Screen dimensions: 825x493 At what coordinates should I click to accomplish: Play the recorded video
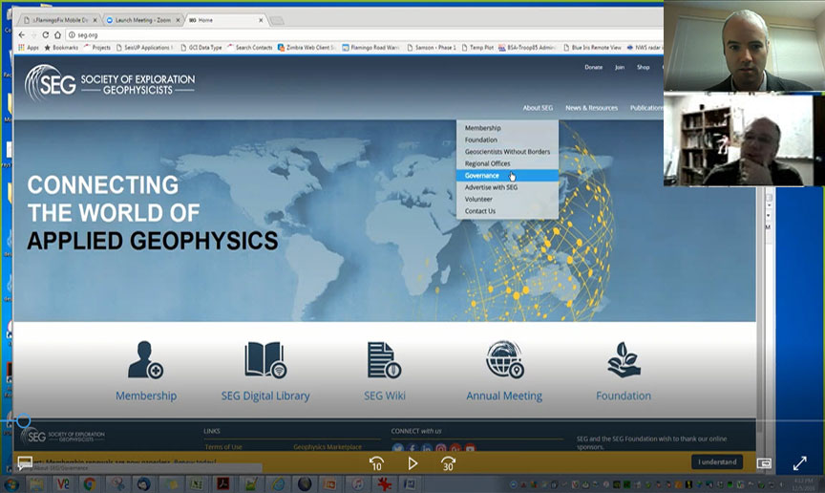click(413, 463)
